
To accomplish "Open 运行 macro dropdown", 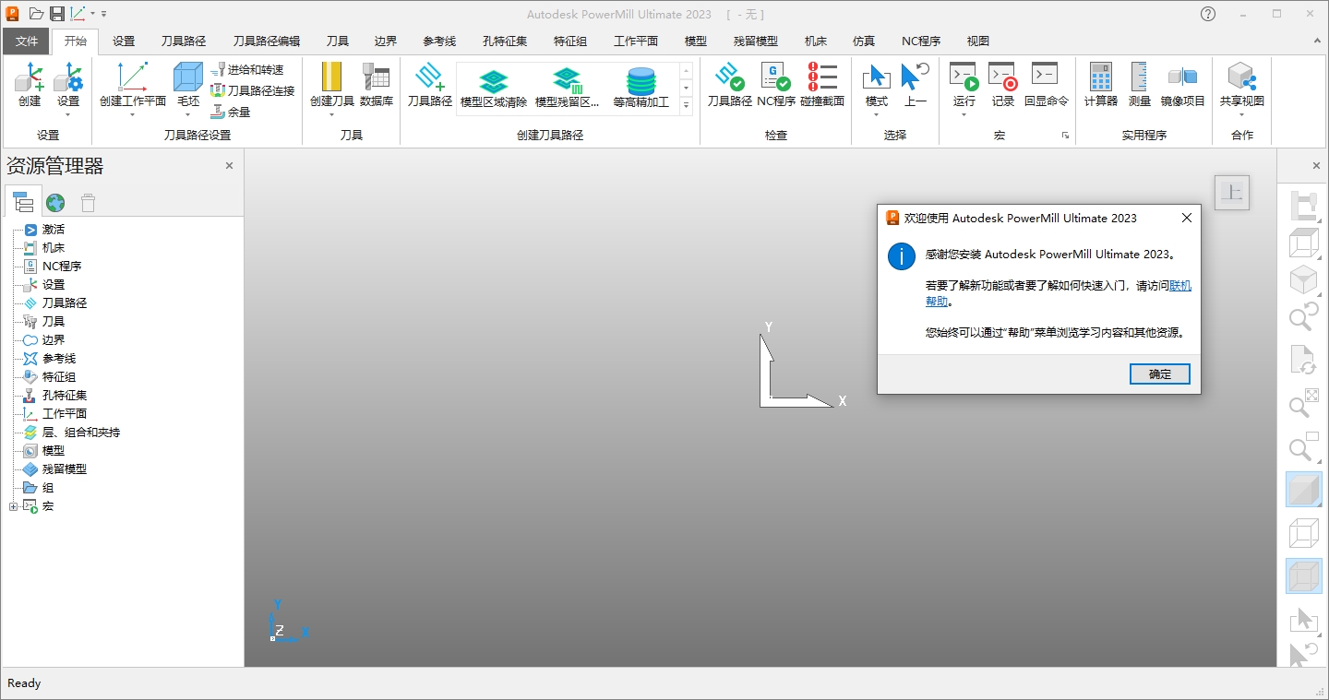I will pyautogui.click(x=964, y=115).
